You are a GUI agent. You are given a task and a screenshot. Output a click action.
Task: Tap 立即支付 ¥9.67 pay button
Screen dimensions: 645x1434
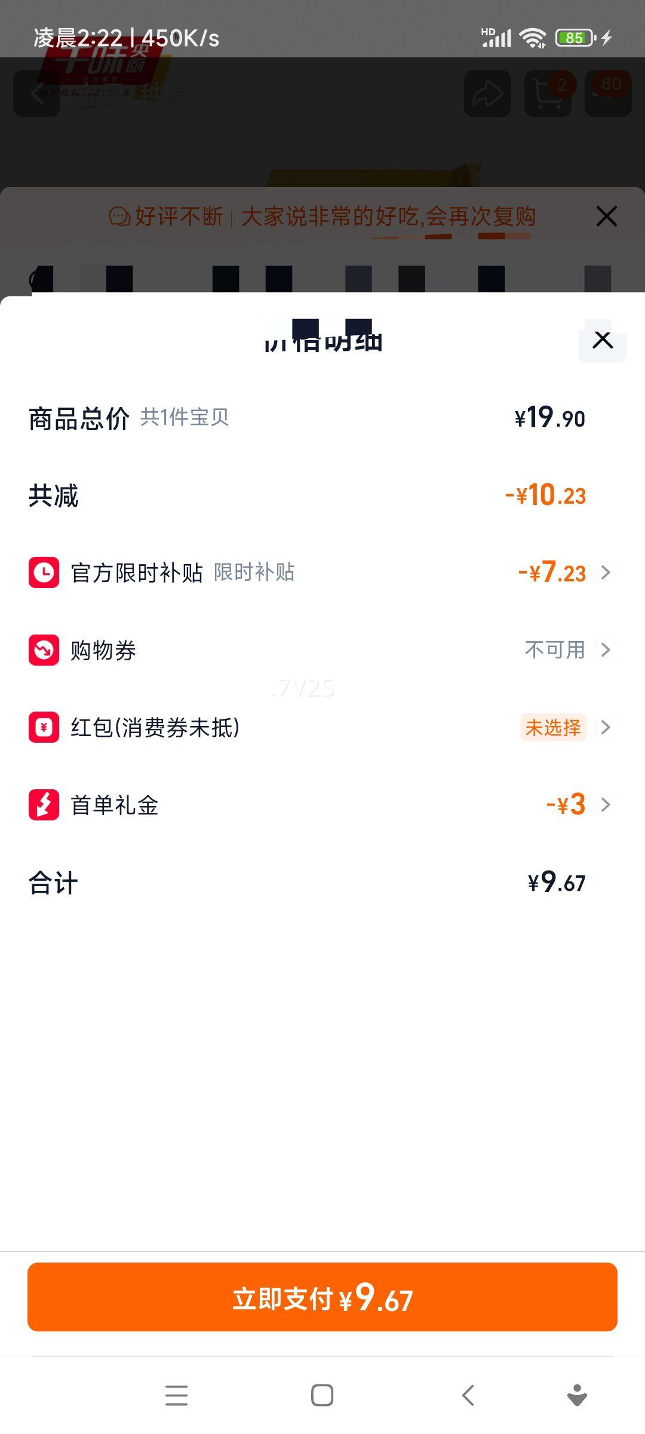[x=322, y=1297]
